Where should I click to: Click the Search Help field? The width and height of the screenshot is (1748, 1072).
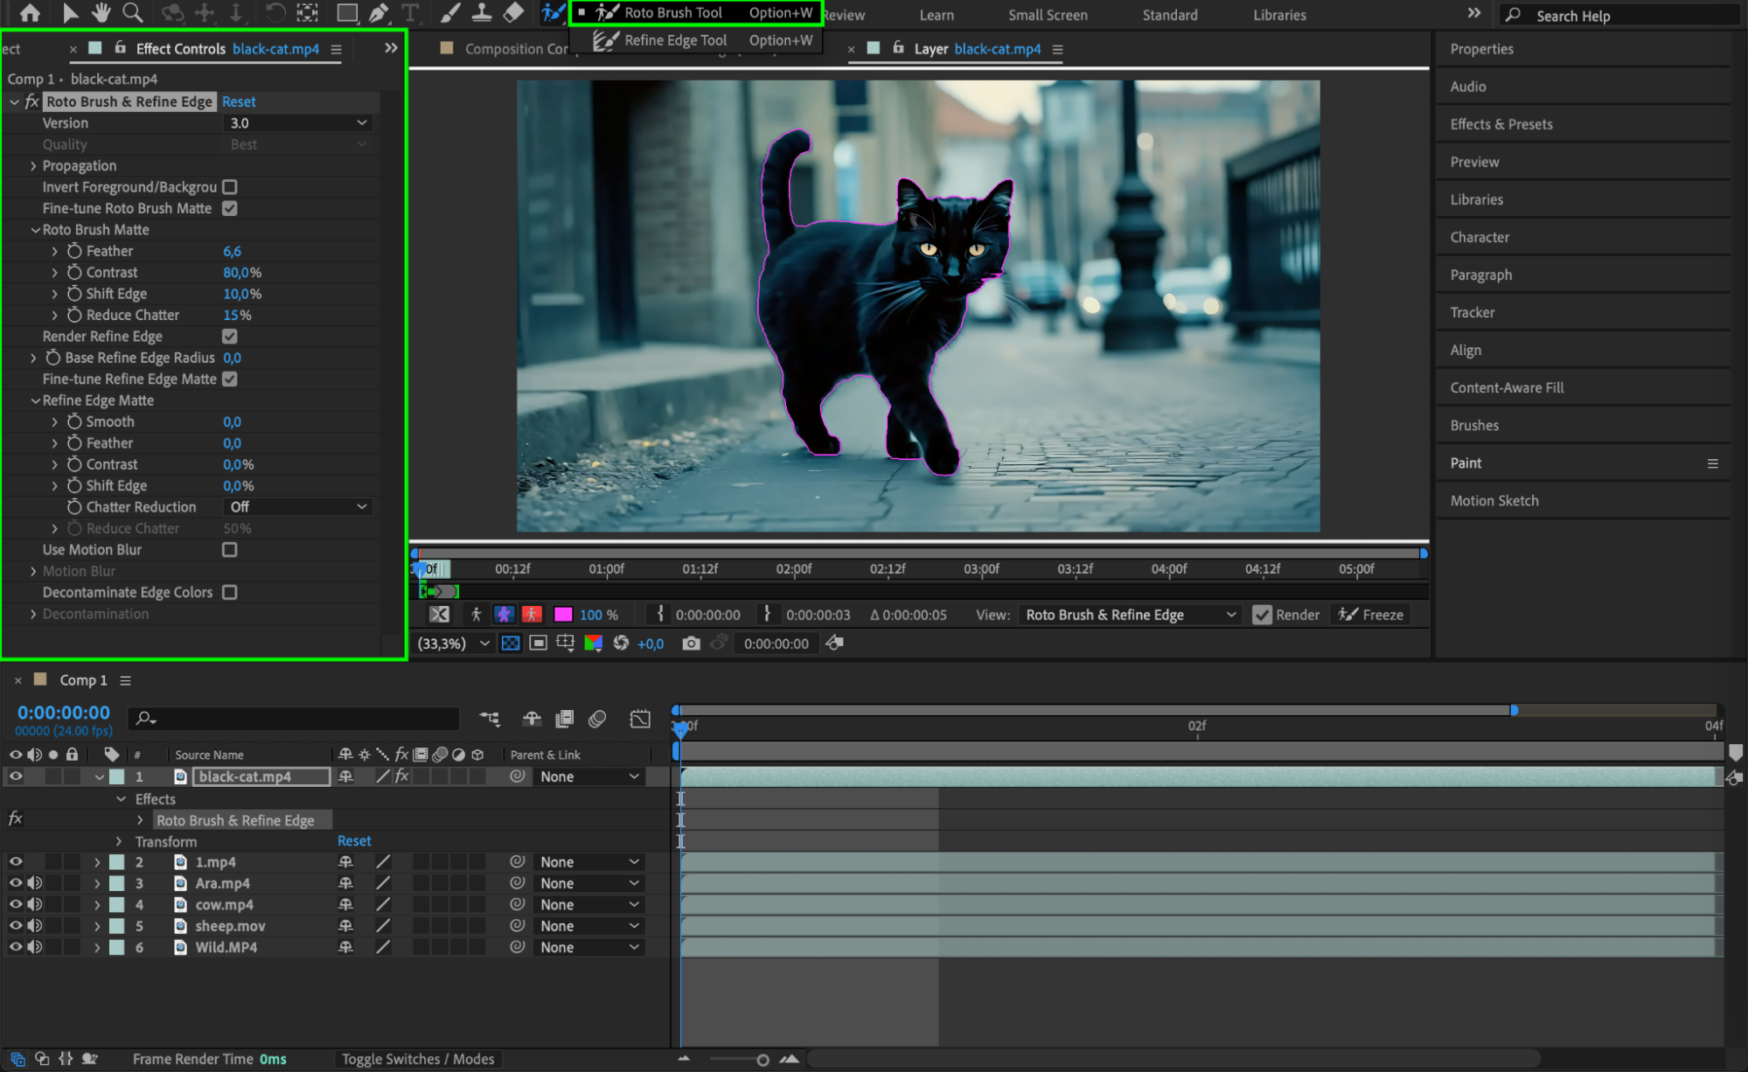click(1619, 15)
